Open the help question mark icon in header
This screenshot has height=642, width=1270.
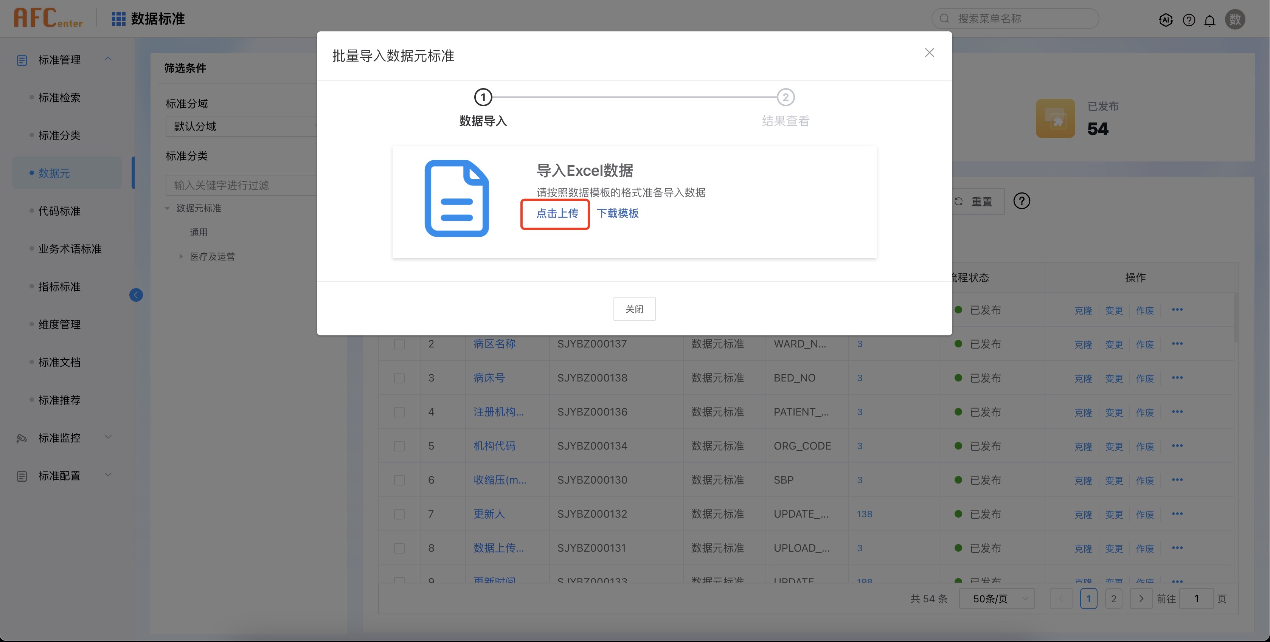click(1189, 20)
